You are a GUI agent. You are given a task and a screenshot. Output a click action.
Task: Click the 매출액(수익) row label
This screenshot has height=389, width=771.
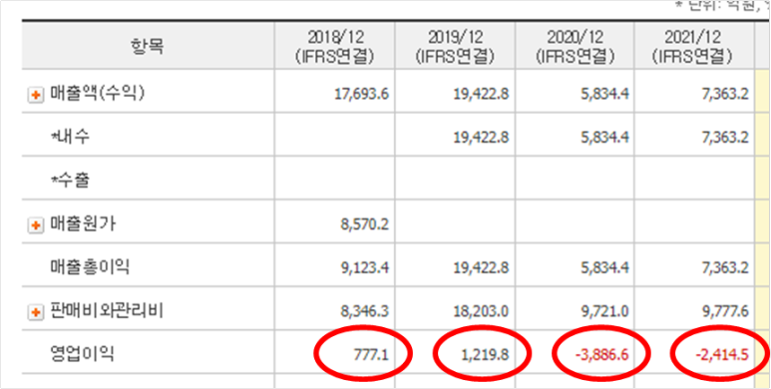click(x=98, y=94)
